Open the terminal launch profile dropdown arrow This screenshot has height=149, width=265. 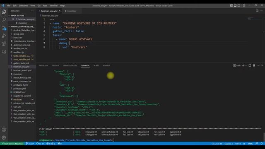246,65
